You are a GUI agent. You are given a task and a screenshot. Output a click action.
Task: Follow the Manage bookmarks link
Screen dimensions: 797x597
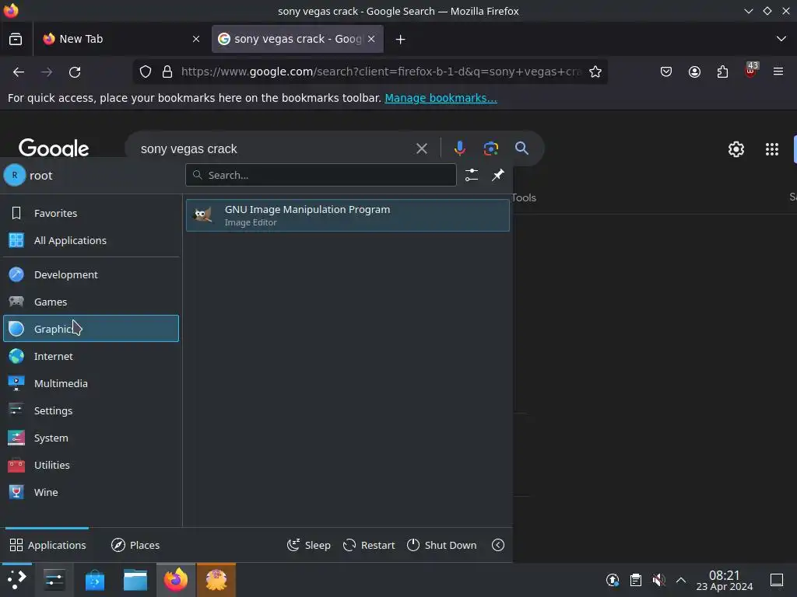click(441, 98)
